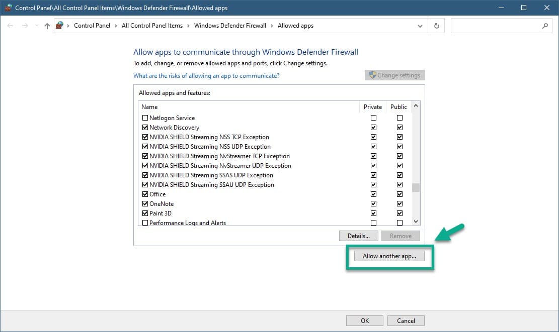Expand the chevron before Control Panel breadcrumb
The width and height of the screenshot is (559, 332).
pyautogui.click(x=68, y=26)
